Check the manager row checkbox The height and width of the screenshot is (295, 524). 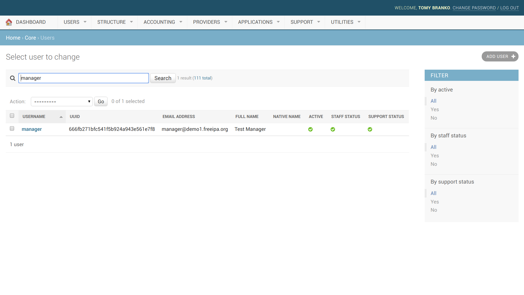click(12, 129)
